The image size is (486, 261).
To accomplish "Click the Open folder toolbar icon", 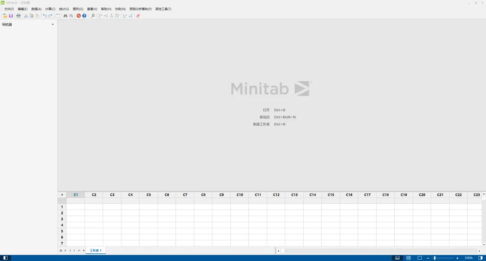I will 5,16.
